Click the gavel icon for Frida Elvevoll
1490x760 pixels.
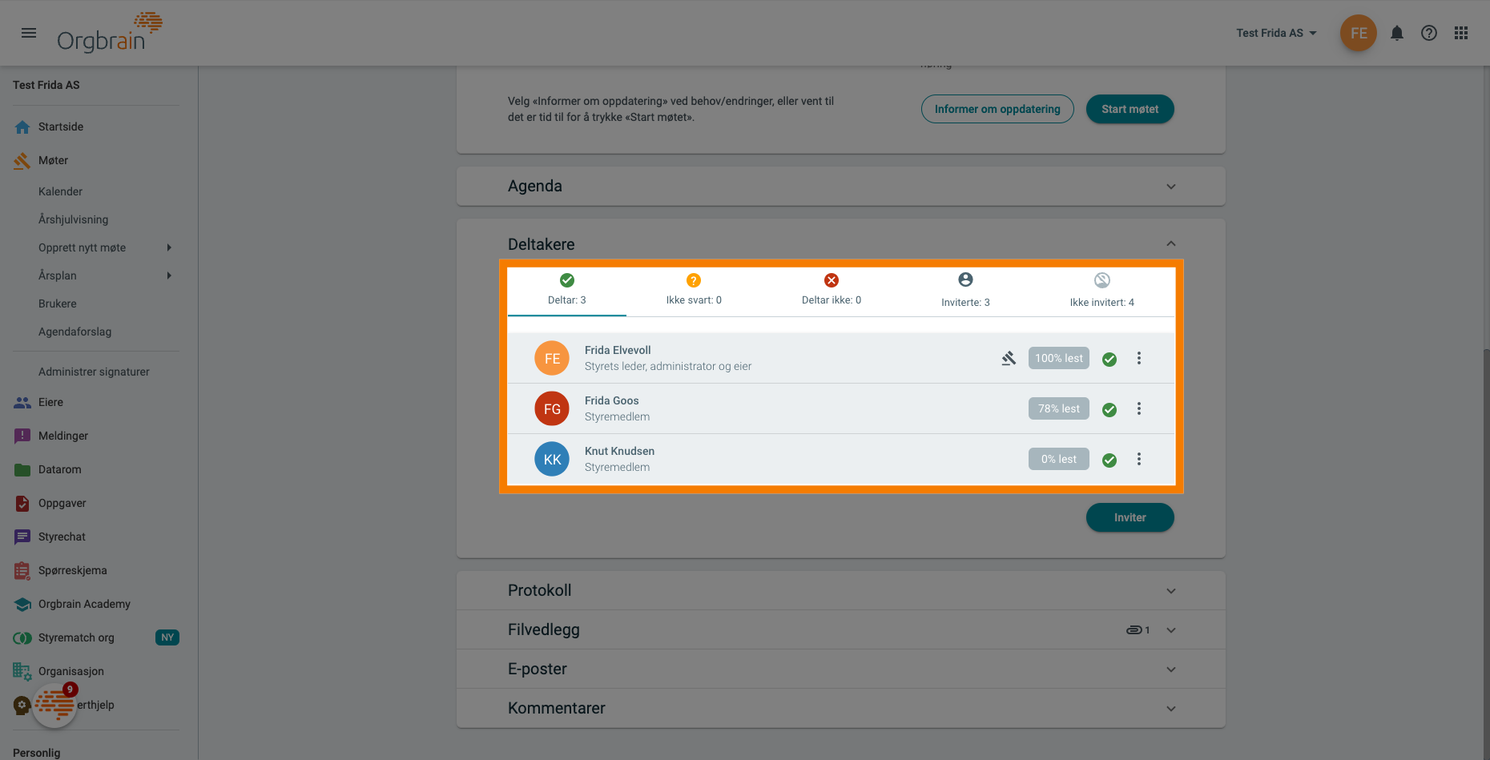coord(1009,358)
